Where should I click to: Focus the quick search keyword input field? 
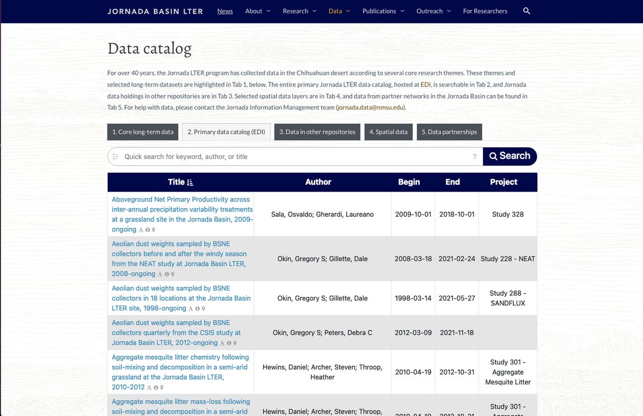(x=295, y=157)
